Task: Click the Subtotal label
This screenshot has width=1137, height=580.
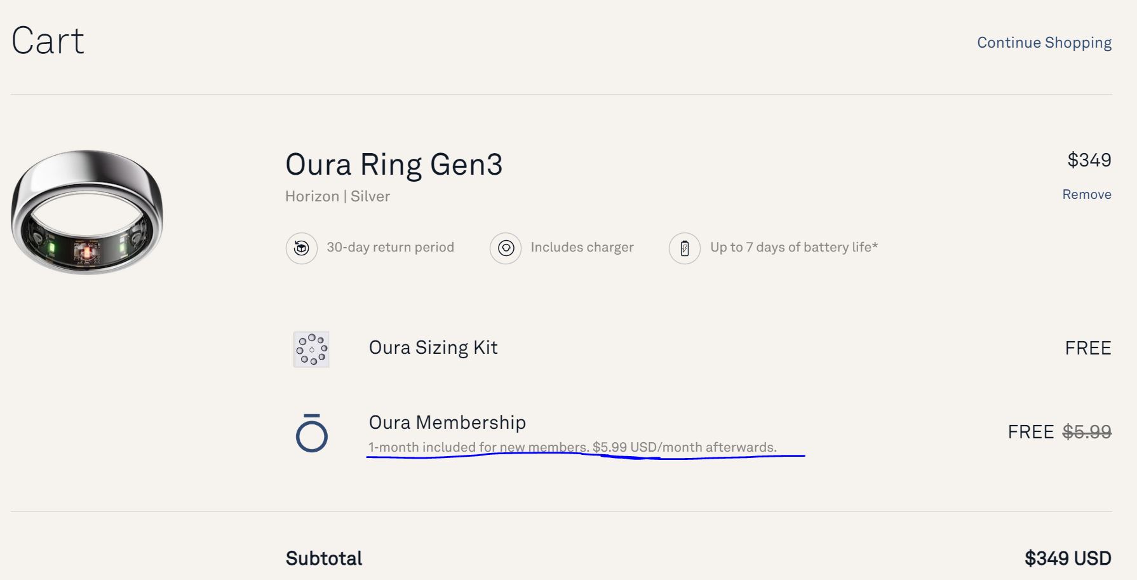Action: click(324, 558)
